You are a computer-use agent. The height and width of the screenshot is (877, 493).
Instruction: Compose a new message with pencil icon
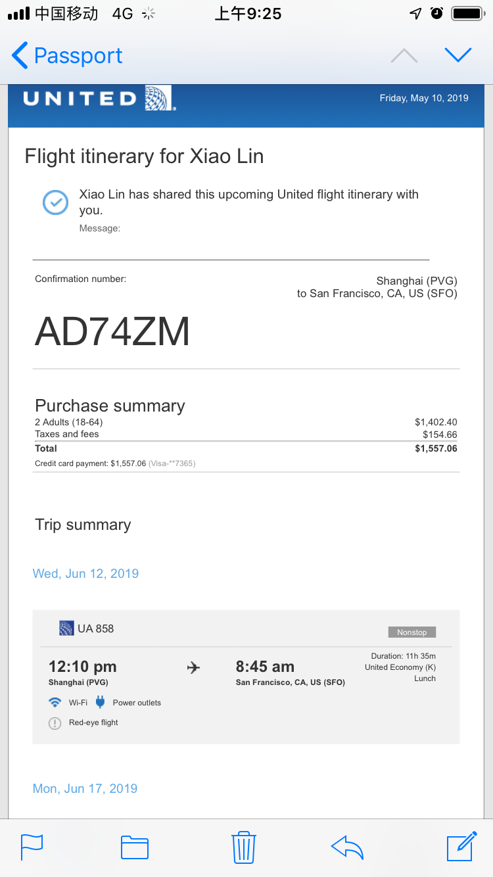point(461,846)
